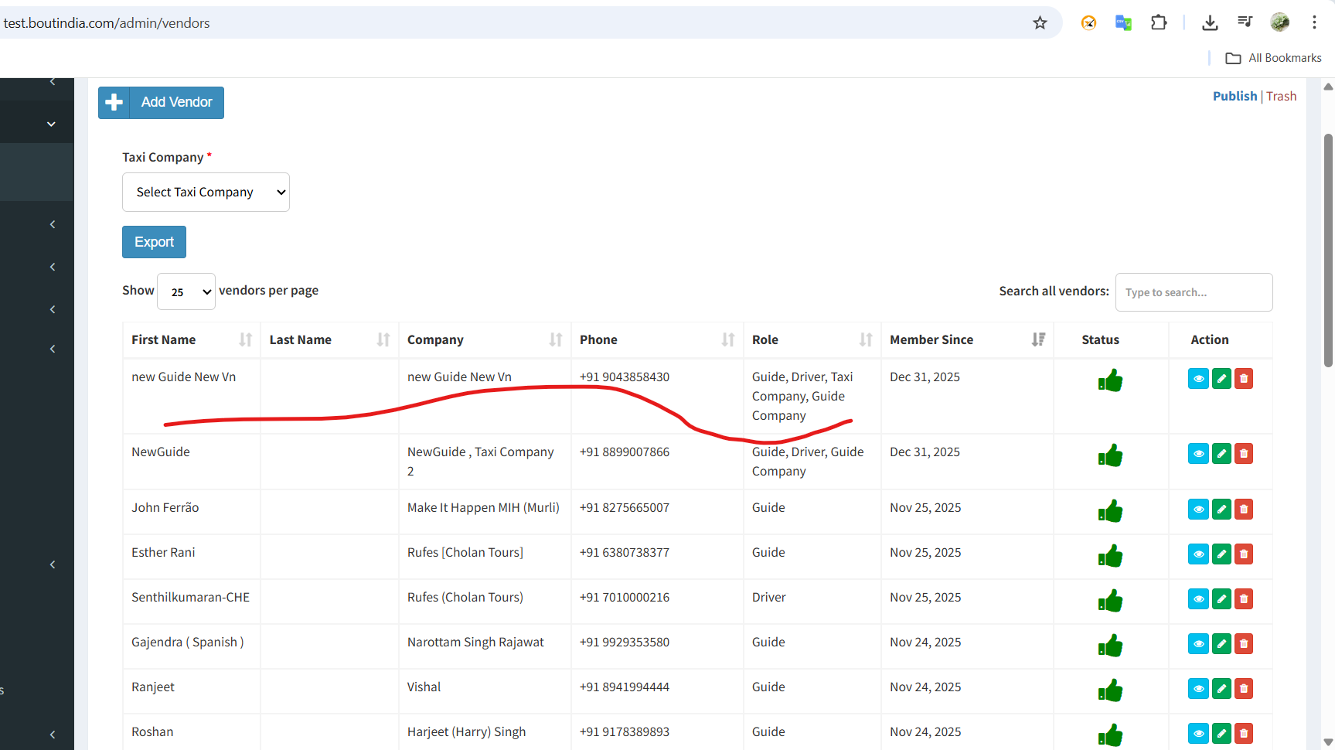This screenshot has width=1335, height=750.
Task: Sort the table by Company column
Action: (x=555, y=339)
